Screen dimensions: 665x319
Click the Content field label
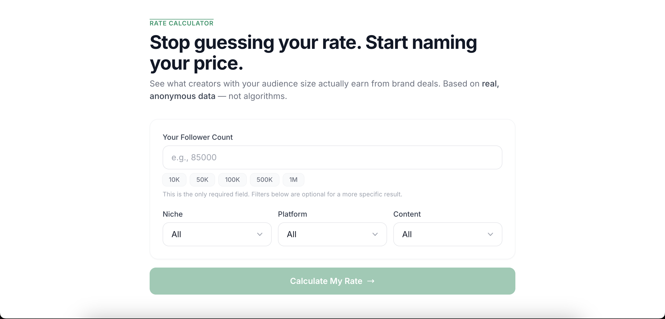[x=407, y=214]
